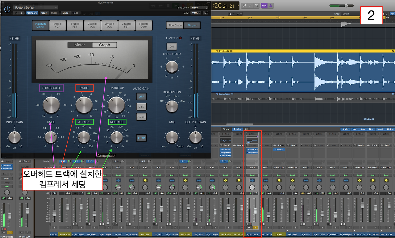395x238 pixels.
Task: Click the Distortion mode knob
Action: point(172,106)
